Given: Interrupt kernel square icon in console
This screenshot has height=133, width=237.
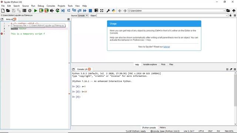Looking at the screenshot, I should point(227,69).
